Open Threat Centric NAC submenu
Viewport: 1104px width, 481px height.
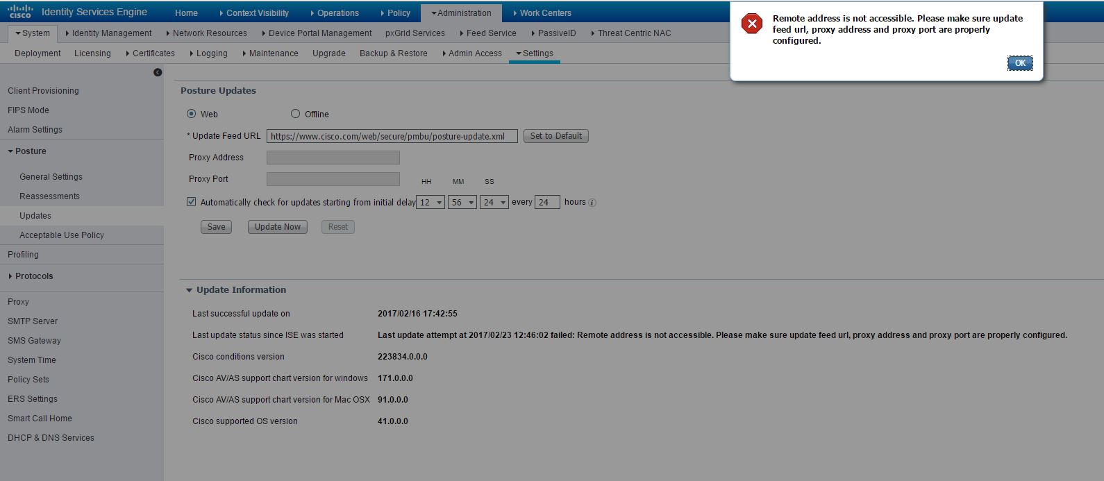(630, 33)
